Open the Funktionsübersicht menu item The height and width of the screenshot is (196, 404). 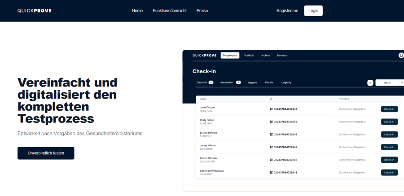coord(169,11)
